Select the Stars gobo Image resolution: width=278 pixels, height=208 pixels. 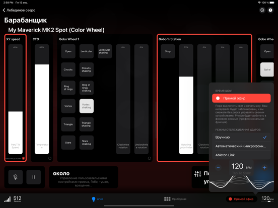click(x=68, y=143)
